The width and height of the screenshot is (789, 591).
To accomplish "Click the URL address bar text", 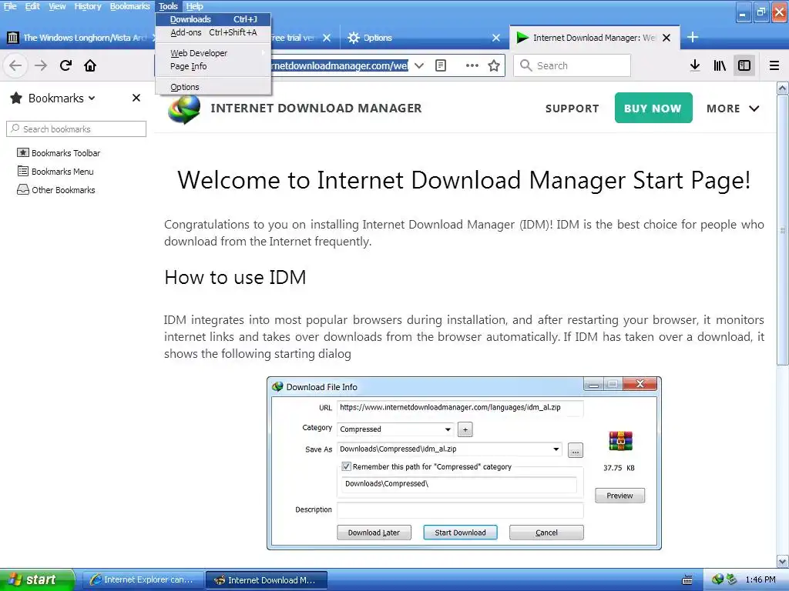I will click(340, 65).
